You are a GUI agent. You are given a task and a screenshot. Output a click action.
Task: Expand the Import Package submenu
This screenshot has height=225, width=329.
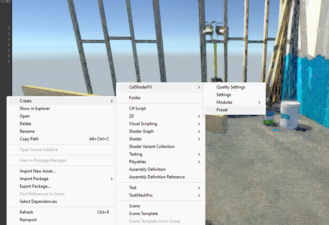point(62,179)
